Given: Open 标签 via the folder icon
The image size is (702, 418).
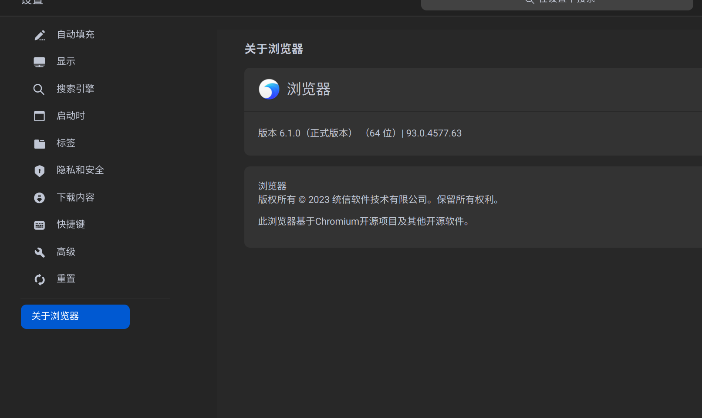Looking at the screenshot, I should pyautogui.click(x=40, y=143).
